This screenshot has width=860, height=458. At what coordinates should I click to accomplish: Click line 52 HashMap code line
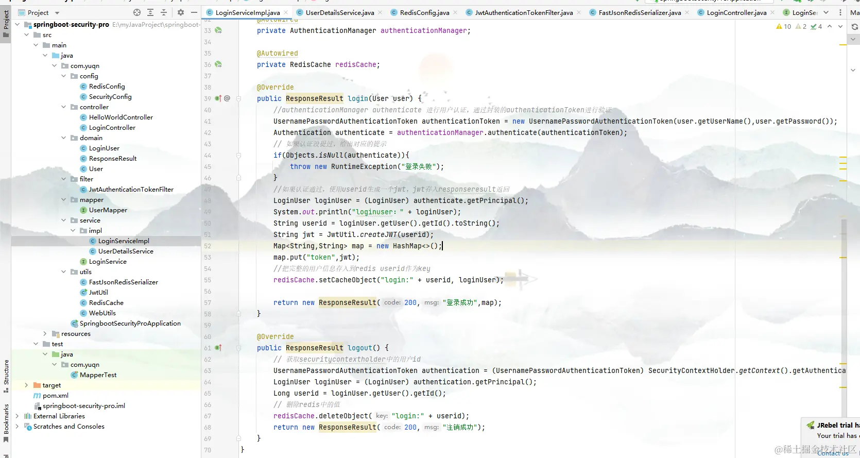click(x=357, y=246)
